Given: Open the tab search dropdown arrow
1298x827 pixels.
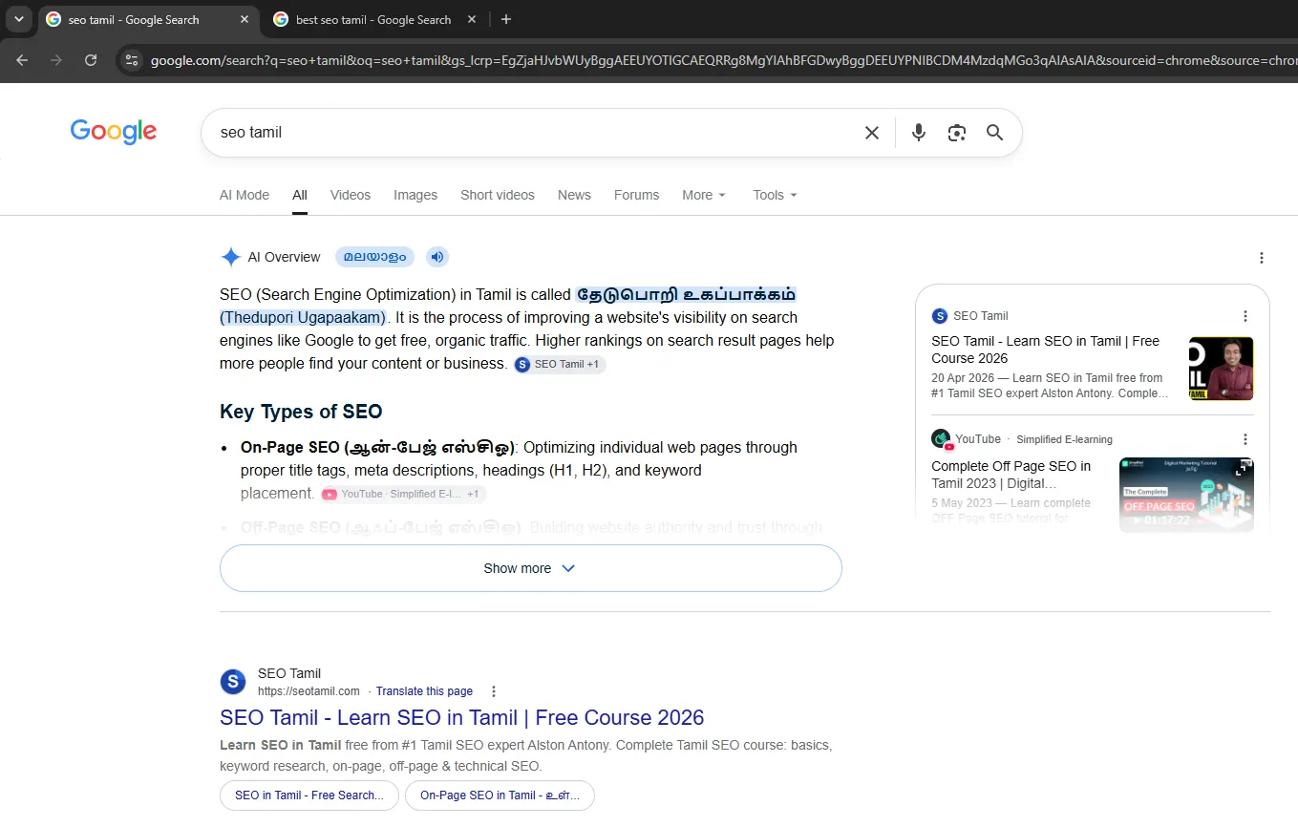Looking at the screenshot, I should (18, 19).
